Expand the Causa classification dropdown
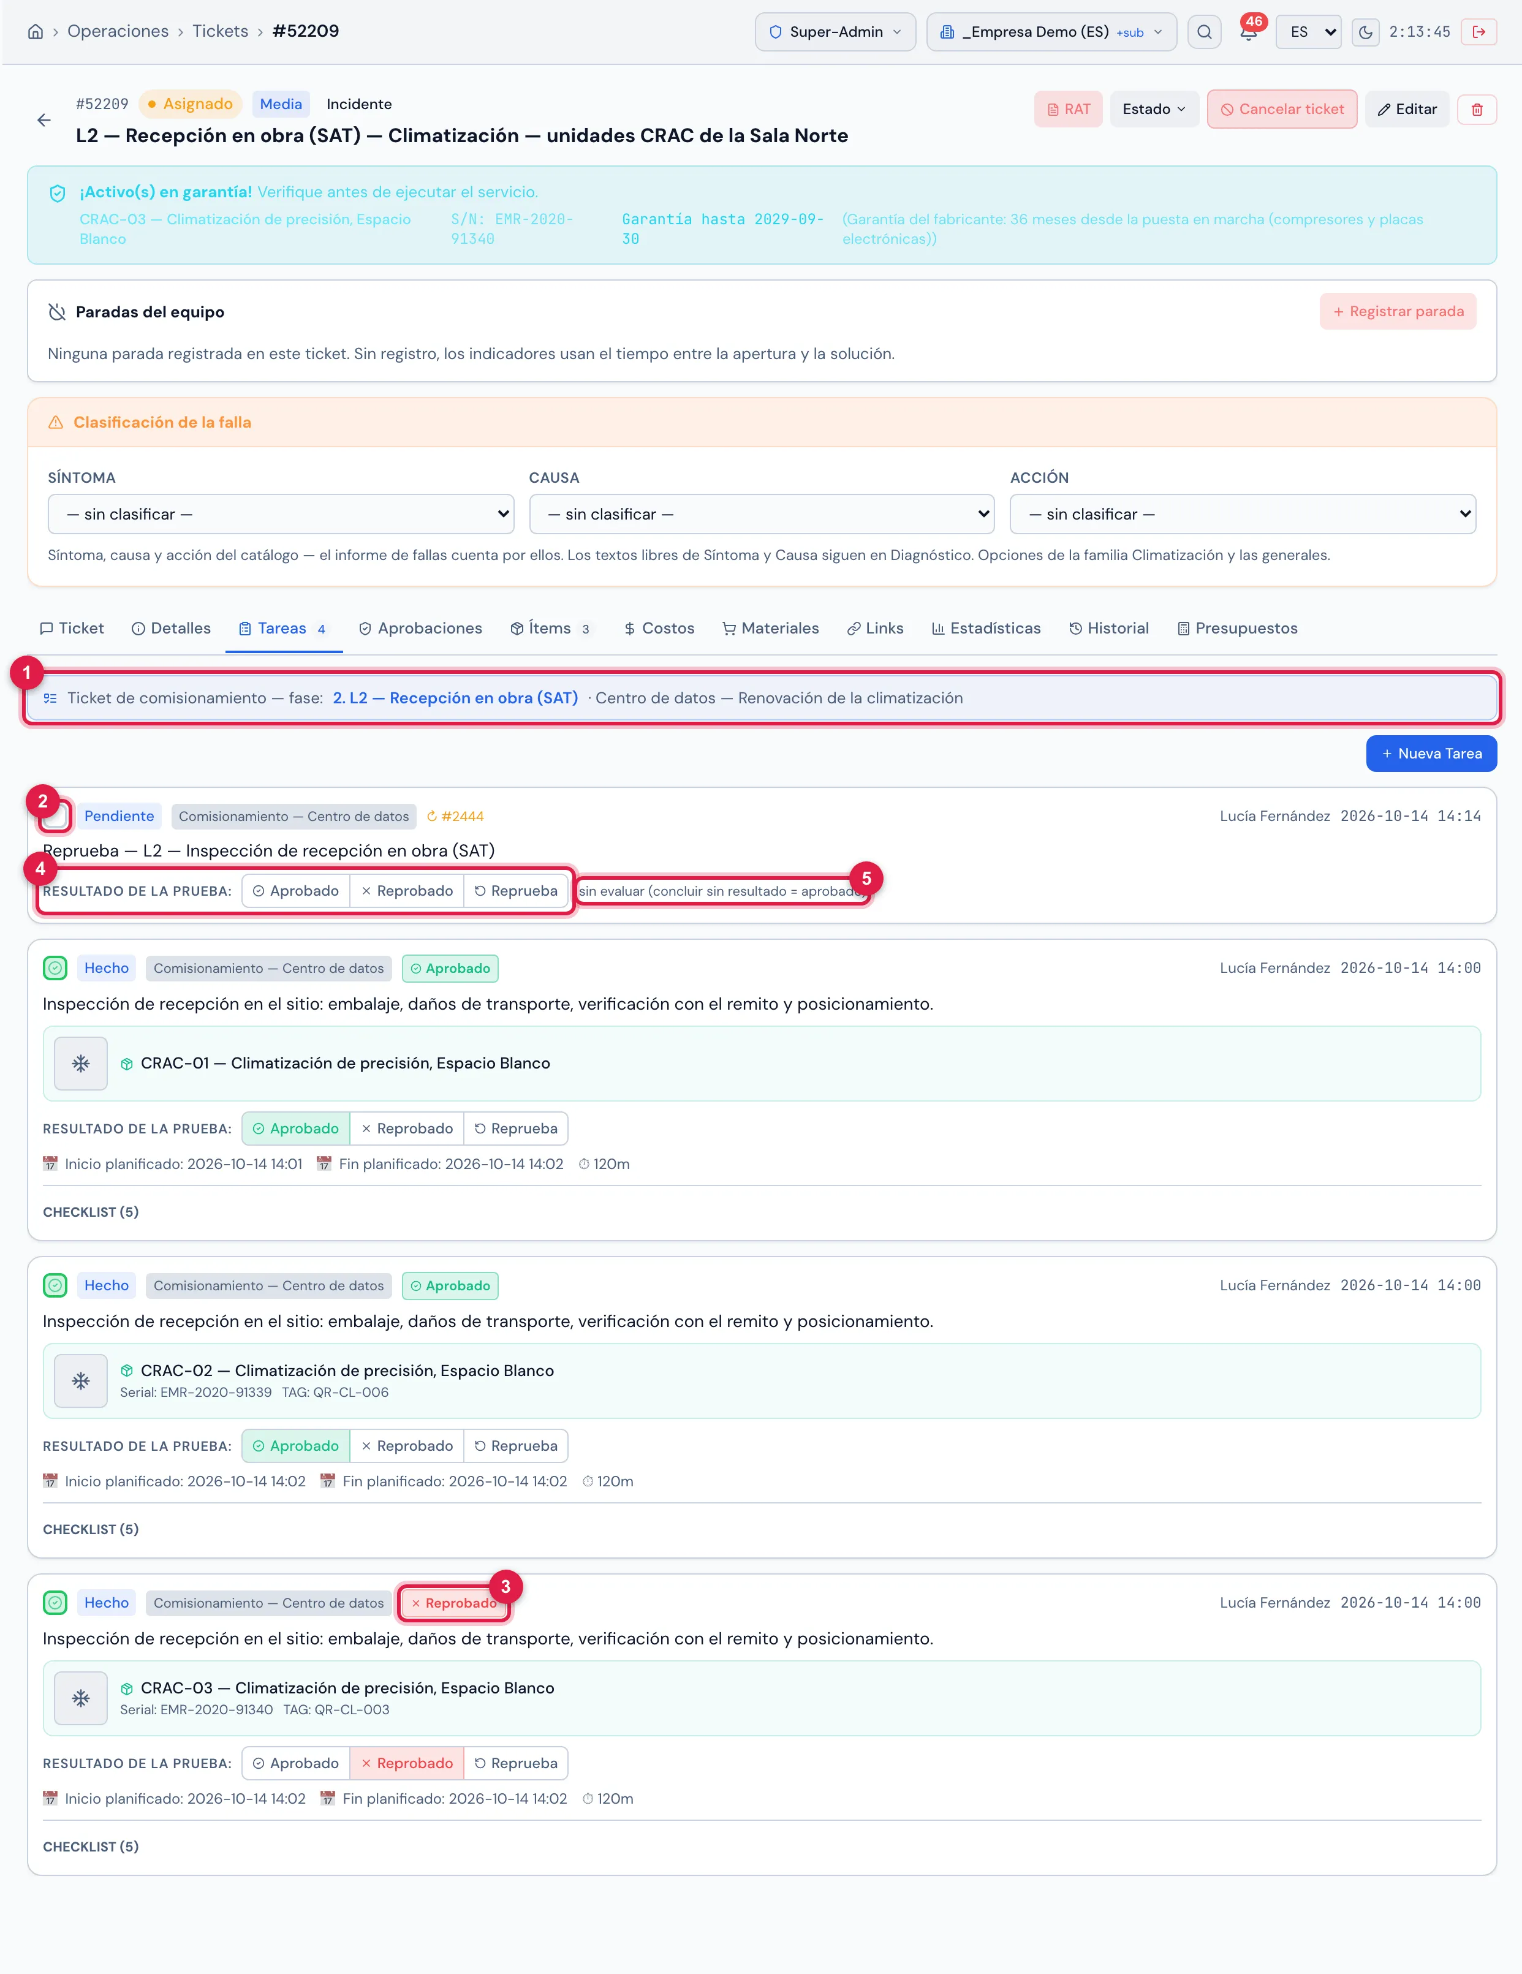 (762, 514)
